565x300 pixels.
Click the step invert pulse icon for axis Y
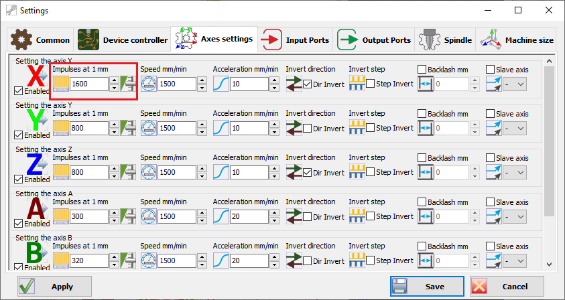(357, 128)
